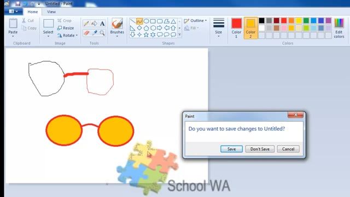This screenshot has height=197, width=350.
Task: Choose the Rectangle shape
Action: [153, 21]
